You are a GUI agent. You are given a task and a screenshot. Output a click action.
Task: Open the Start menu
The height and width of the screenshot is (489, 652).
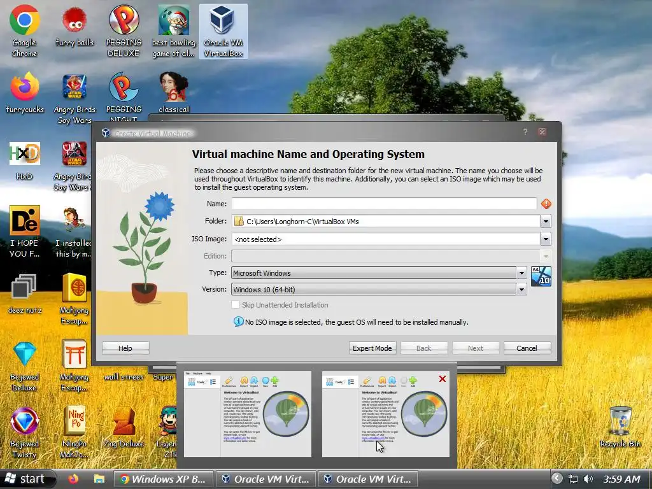click(x=27, y=479)
